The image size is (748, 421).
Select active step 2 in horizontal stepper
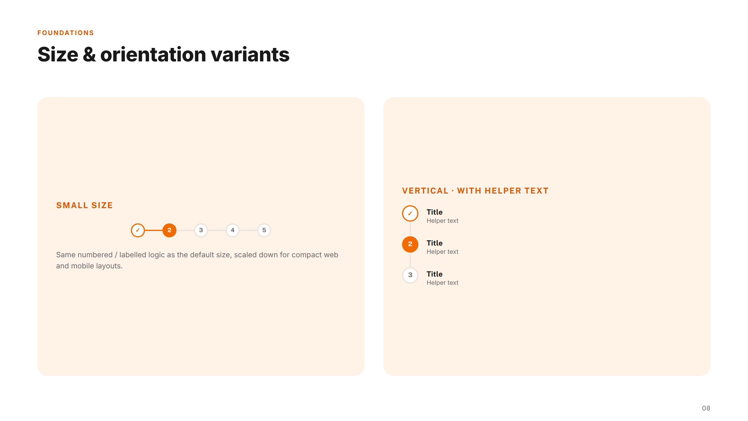(169, 230)
